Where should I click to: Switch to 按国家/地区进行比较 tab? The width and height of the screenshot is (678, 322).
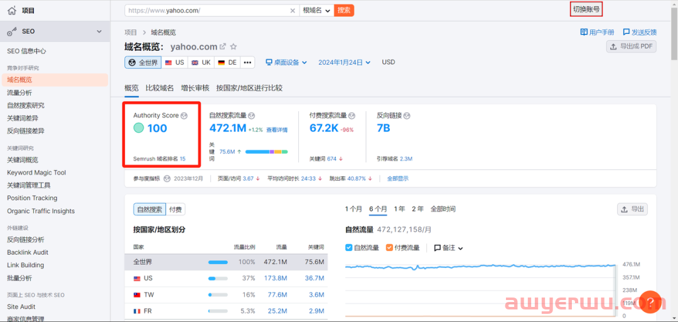[x=249, y=88]
